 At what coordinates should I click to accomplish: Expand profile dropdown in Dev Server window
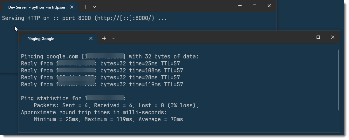click(94, 7)
